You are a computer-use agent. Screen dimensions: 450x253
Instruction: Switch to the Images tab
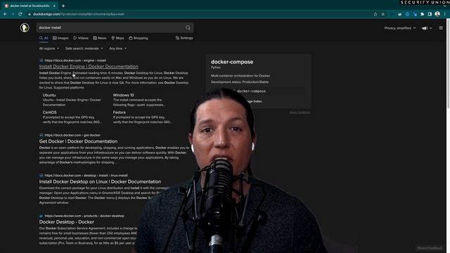tap(60, 38)
